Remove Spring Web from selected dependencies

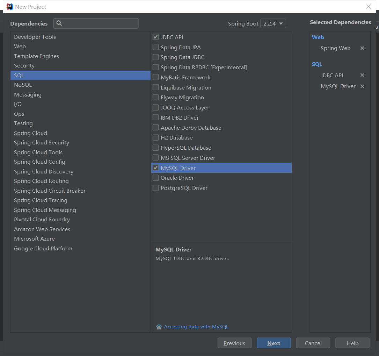click(x=362, y=48)
